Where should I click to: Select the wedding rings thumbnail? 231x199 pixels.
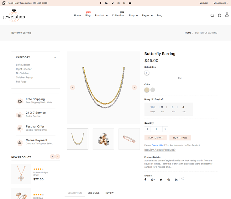pyautogui.click(x=103, y=139)
